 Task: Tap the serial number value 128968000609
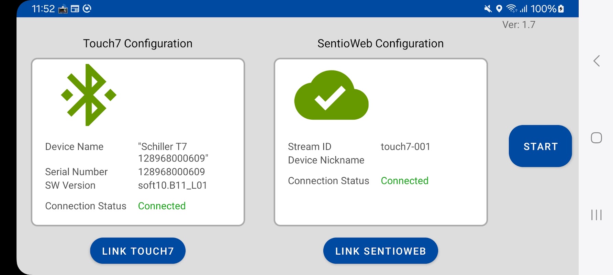tap(171, 172)
